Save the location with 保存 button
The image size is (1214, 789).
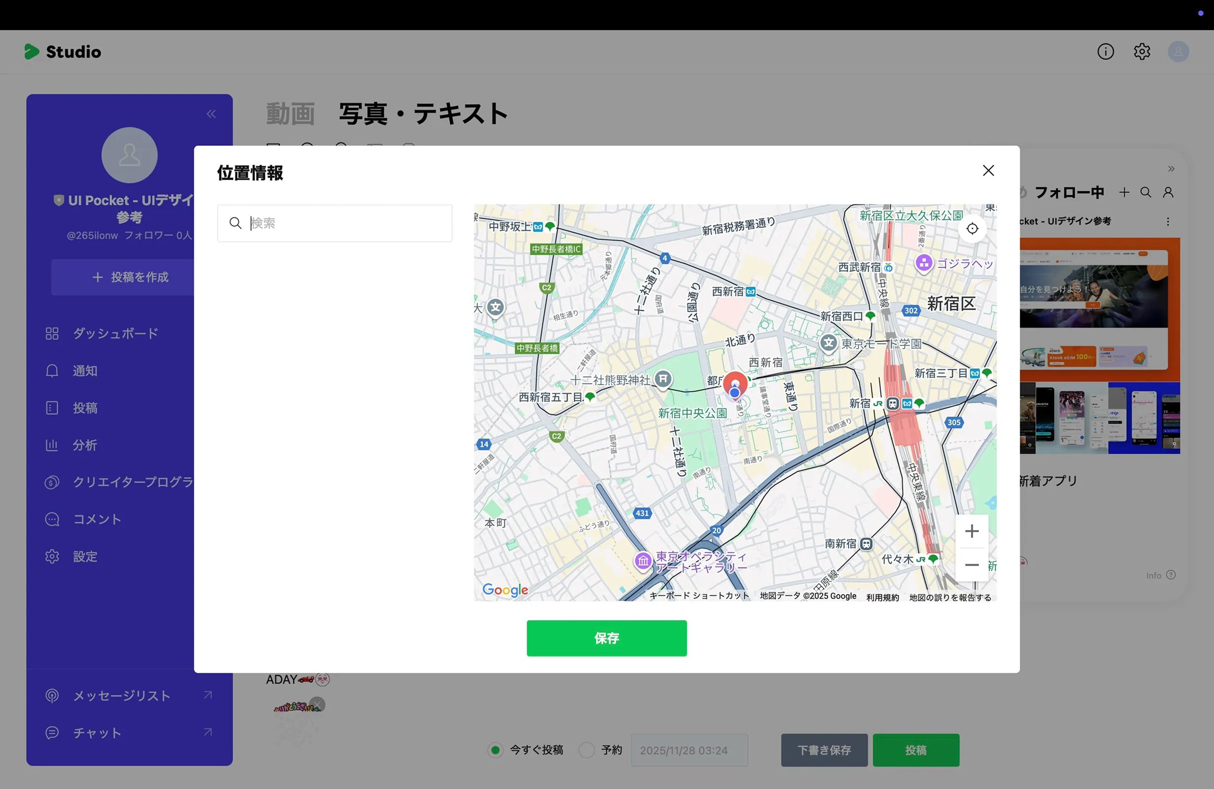tap(607, 638)
